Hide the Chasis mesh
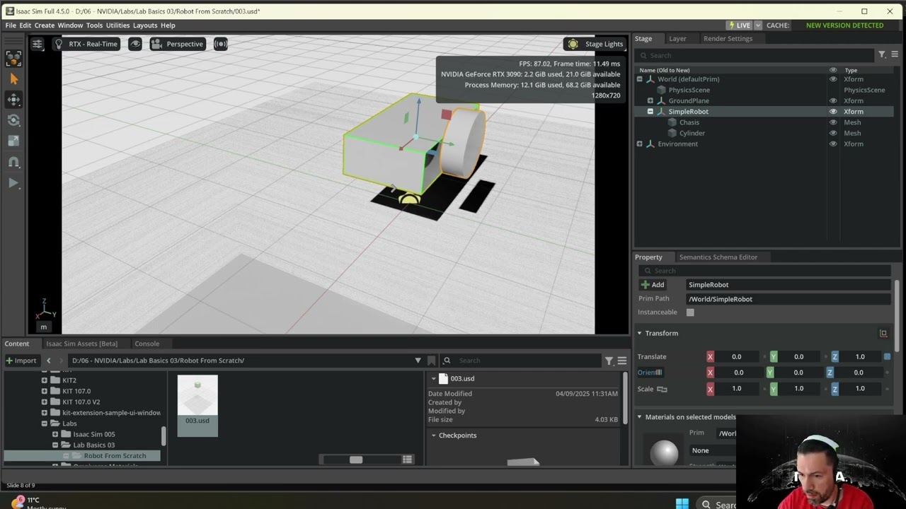The width and height of the screenshot is (906, 509). (x=832, y=122)
